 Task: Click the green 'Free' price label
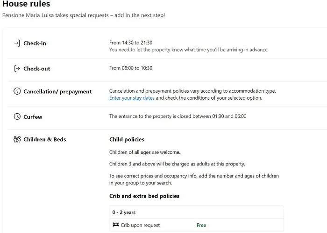point(201,225)
